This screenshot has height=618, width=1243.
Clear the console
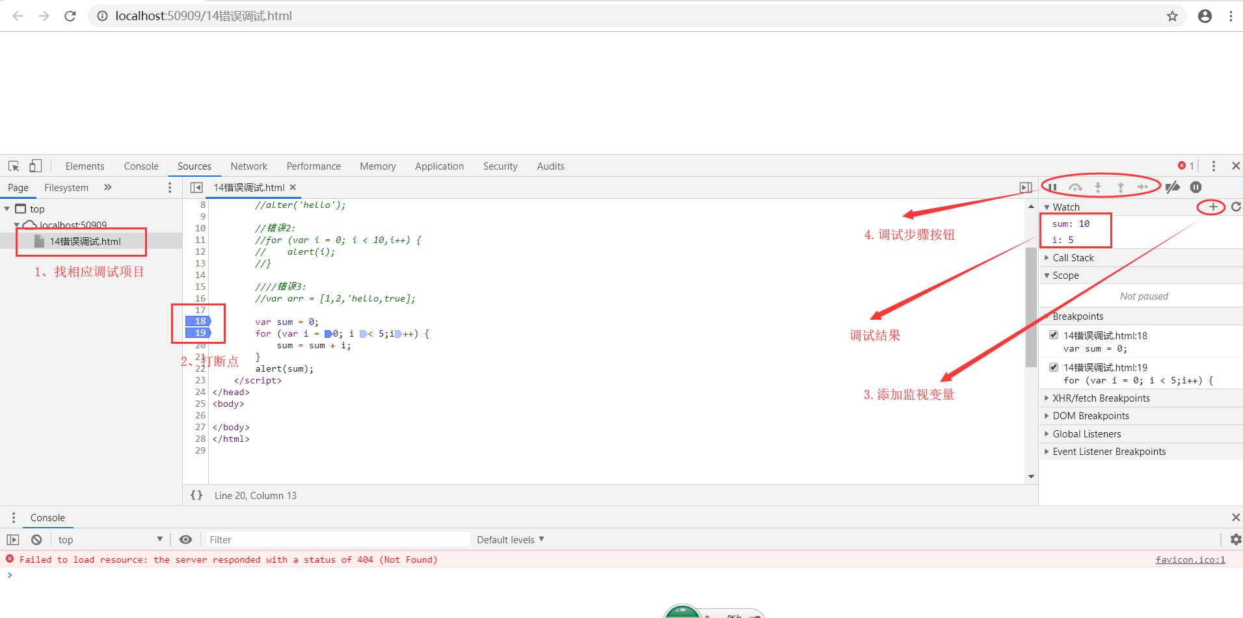click(x=36, y=539)
